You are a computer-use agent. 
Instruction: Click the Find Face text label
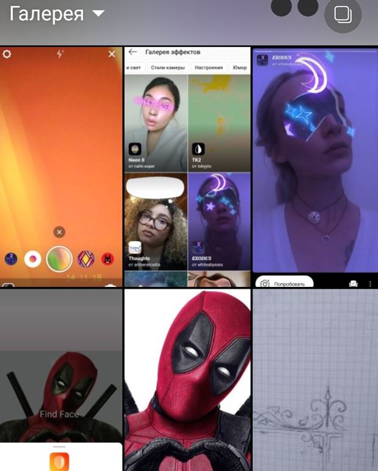pyautogui.click(x=59, y=414)
